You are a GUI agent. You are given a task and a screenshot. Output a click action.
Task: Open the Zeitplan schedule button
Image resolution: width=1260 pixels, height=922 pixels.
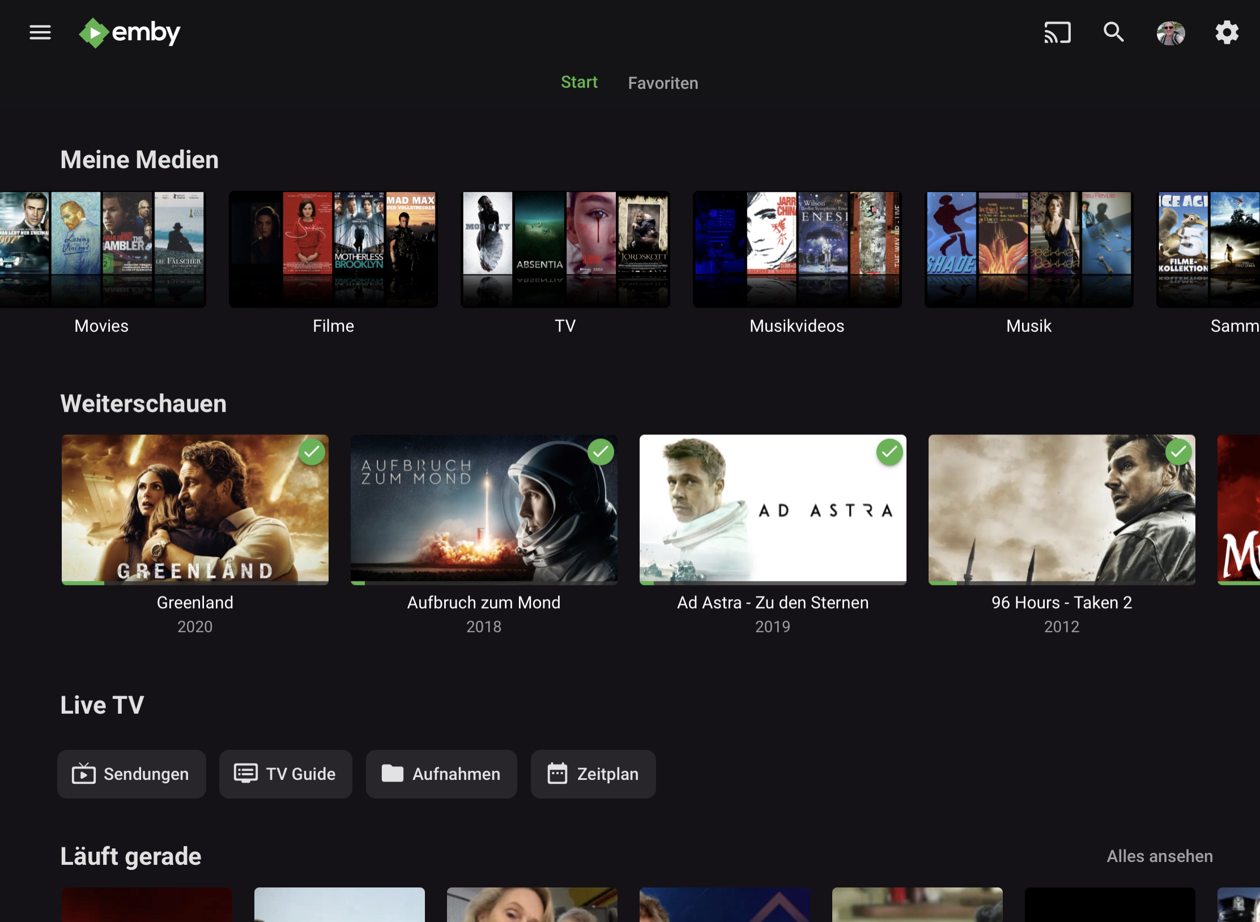coord(593,774)
